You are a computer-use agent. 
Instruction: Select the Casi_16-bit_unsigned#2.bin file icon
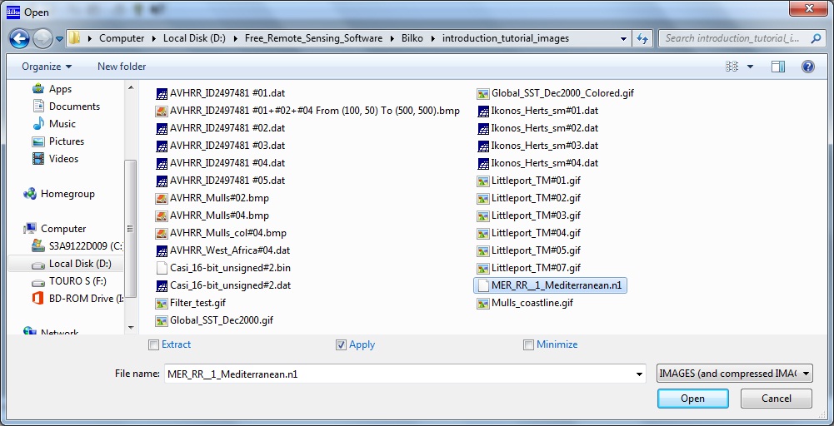pyautogui.click(x=162, y=268)
